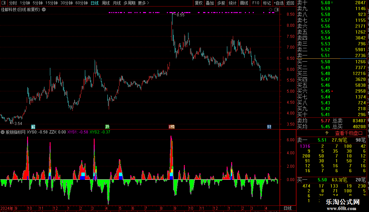Click the XYS2: -0.37 indicator value
369x212 pixels.
[x=100, y=132]
